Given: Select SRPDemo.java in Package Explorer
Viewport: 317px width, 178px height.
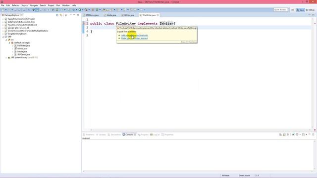Looking at the screenshot, I should pos(24,54).
